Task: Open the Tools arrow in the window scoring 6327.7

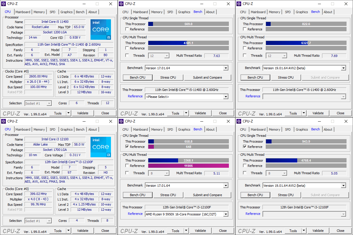Action: tap(304, 113)
